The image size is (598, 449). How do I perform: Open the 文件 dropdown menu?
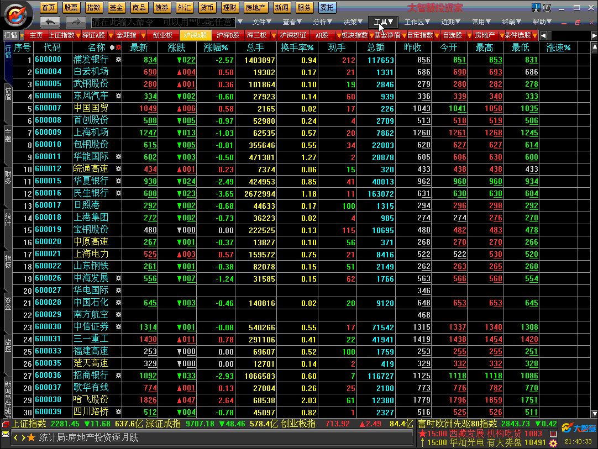[261, 22]
